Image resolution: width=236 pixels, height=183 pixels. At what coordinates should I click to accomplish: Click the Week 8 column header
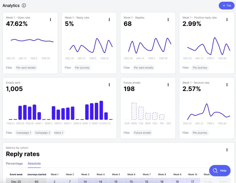[162, 174]
